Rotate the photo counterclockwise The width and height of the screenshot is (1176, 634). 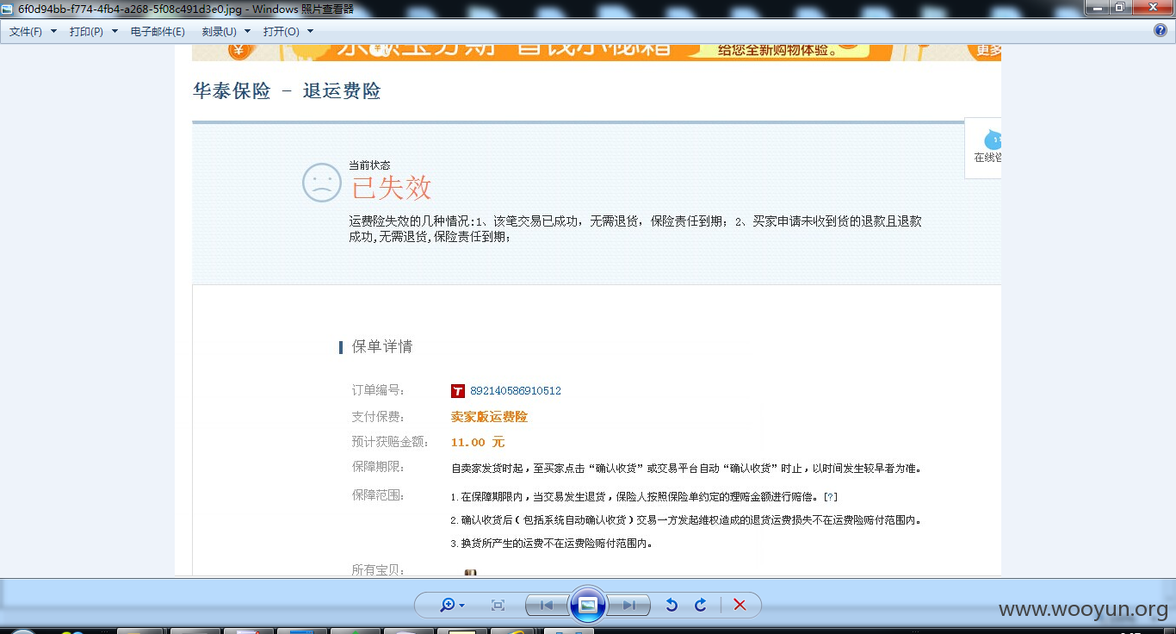(672, 606)
